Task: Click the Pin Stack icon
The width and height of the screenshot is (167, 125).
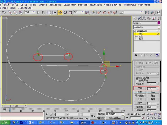Action: 136,55
